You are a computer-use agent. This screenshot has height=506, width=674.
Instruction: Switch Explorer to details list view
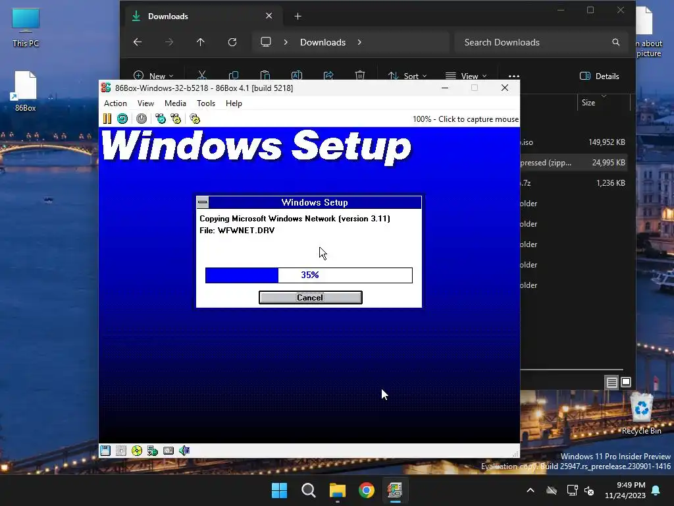point(612,382)
